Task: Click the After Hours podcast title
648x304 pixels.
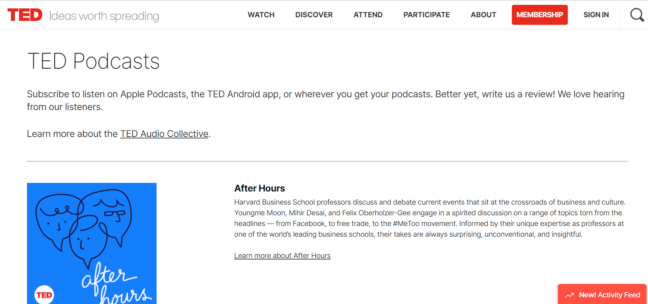Action: click(260, 188)
